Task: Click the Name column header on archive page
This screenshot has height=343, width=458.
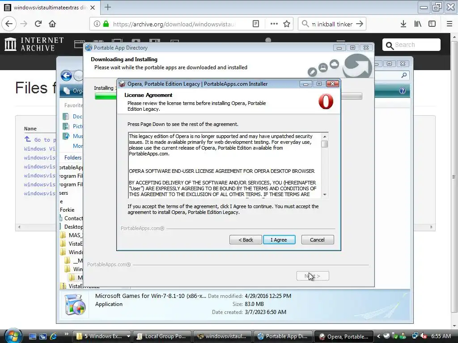Action: click(30, 129)
